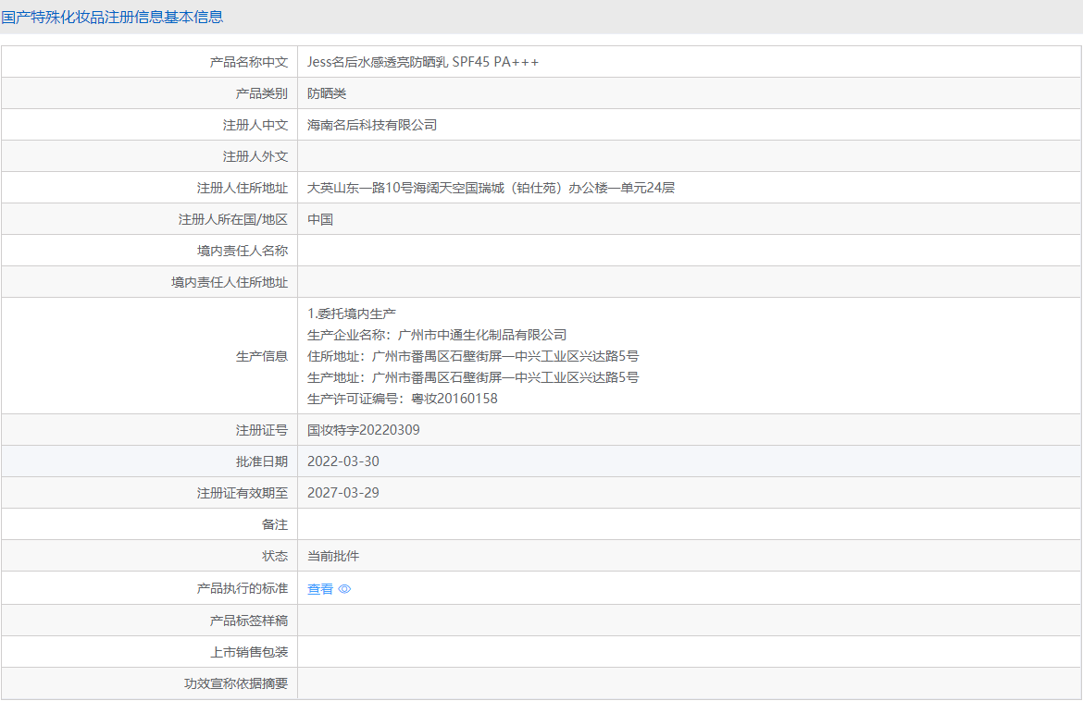The width and height of the screenshot is (1083, 701).
Task: Click the 1.委托境内生产 line
Action: point(352,314)
